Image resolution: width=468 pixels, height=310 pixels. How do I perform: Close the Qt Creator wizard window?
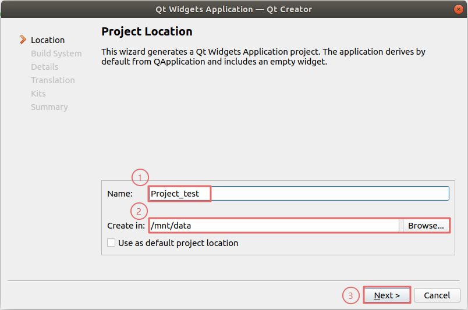coord(458,9)
